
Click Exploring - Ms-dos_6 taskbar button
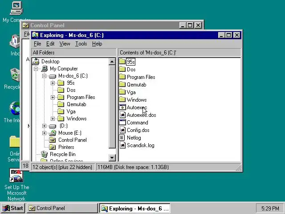coord(134,208)
